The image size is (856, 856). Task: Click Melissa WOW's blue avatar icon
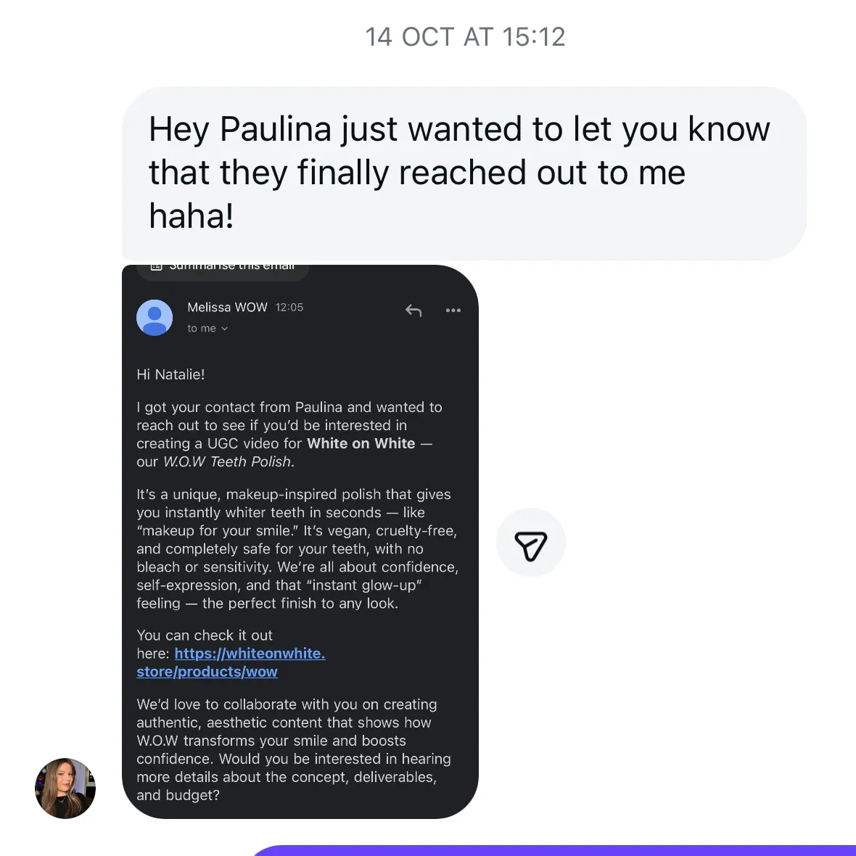155,318
